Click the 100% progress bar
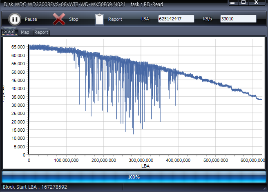This screenshot has height=192, width=268. click(x=134, y=177)
